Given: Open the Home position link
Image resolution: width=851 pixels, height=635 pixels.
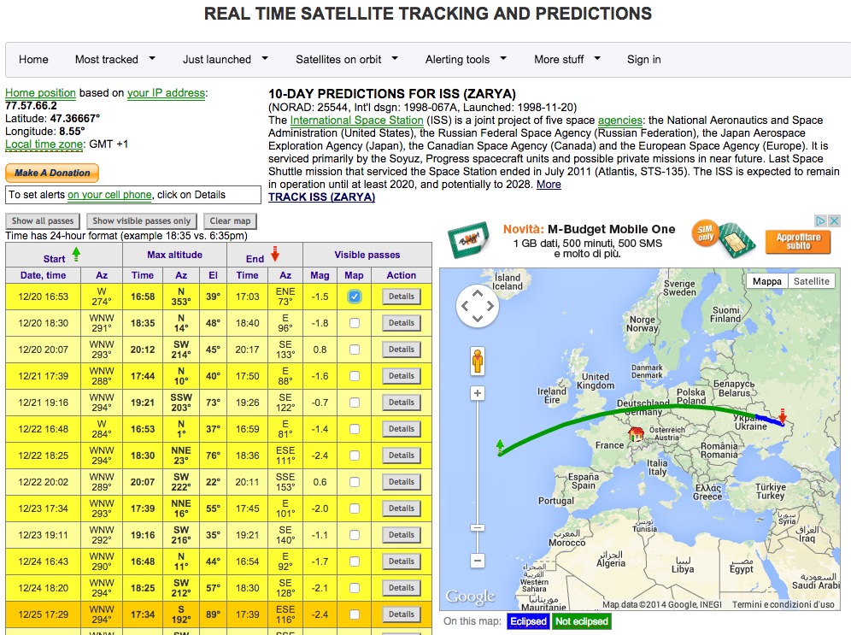Looking at the screenshot, I should (x=41, y=93).
